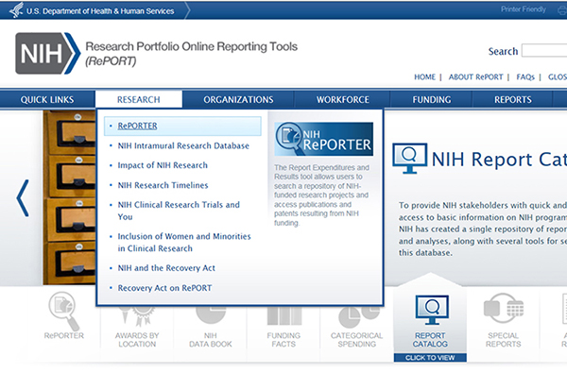Screen dimensions: 567x373
Task: Click the NIH RePORTER banner image
Action: [323, 139]
